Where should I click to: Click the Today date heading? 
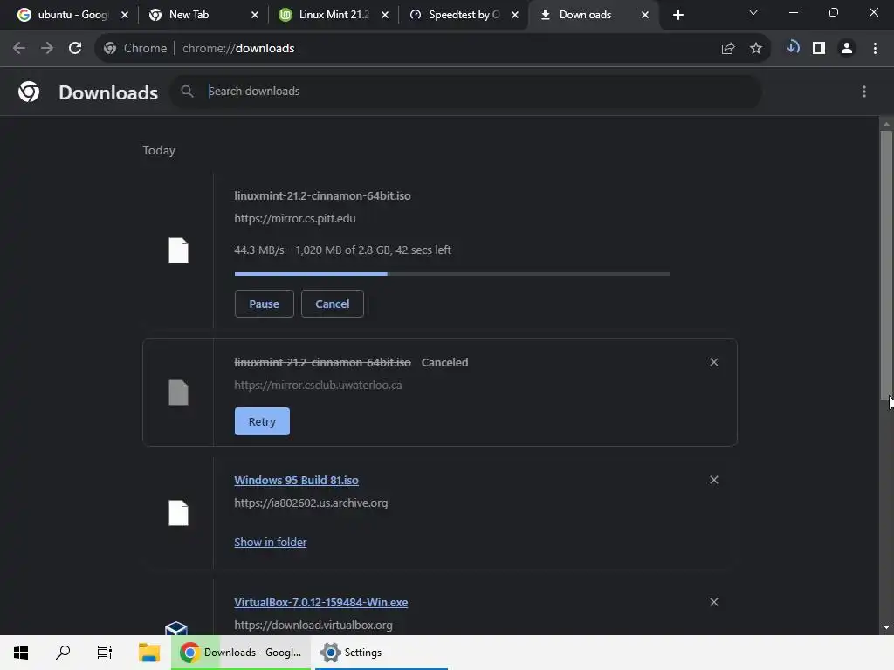point(159,150)
